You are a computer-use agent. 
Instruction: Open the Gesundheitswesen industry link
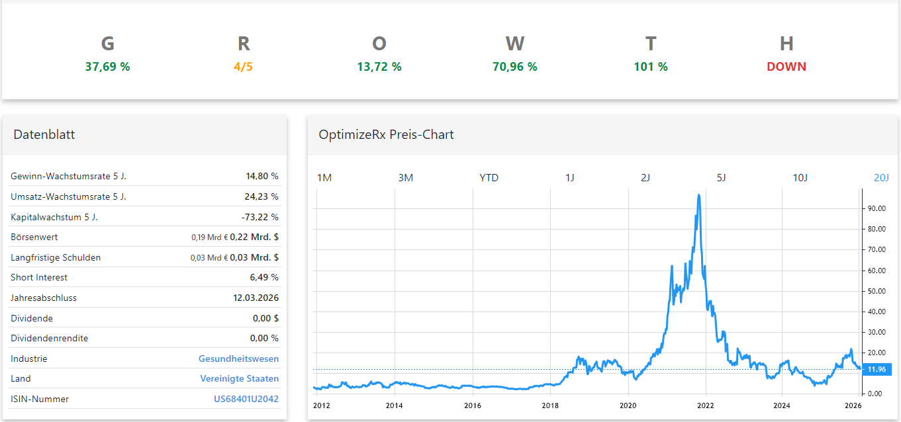tap(238, 359)
